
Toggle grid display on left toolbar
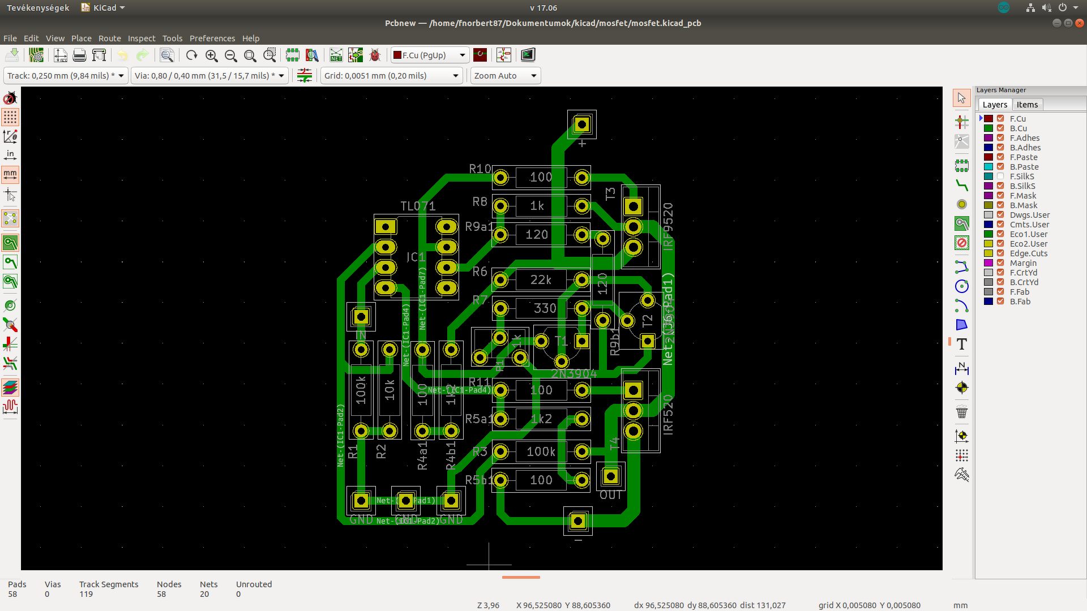click(x=10, y=117)
